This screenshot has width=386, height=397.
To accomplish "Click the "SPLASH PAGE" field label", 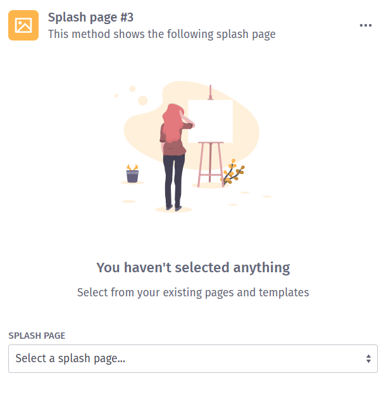I will [x=37, y=336].
